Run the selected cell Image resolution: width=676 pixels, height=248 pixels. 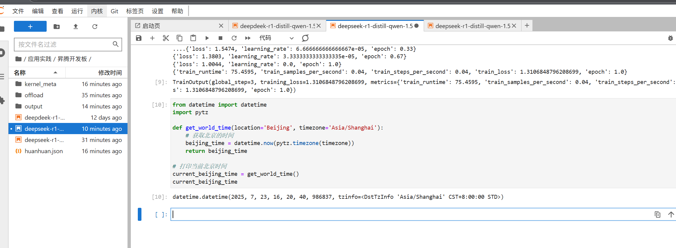pos(207,38)
